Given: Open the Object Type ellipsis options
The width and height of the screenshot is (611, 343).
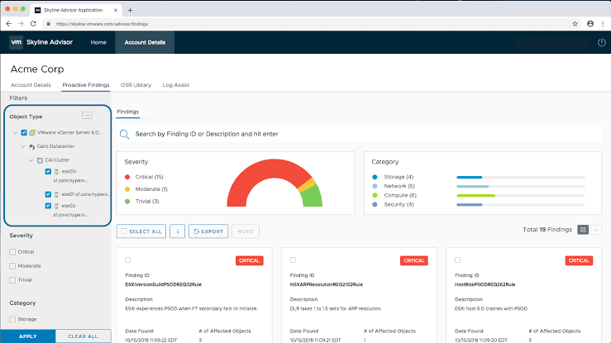Looking at the screenshot, I should pos(88,115).
